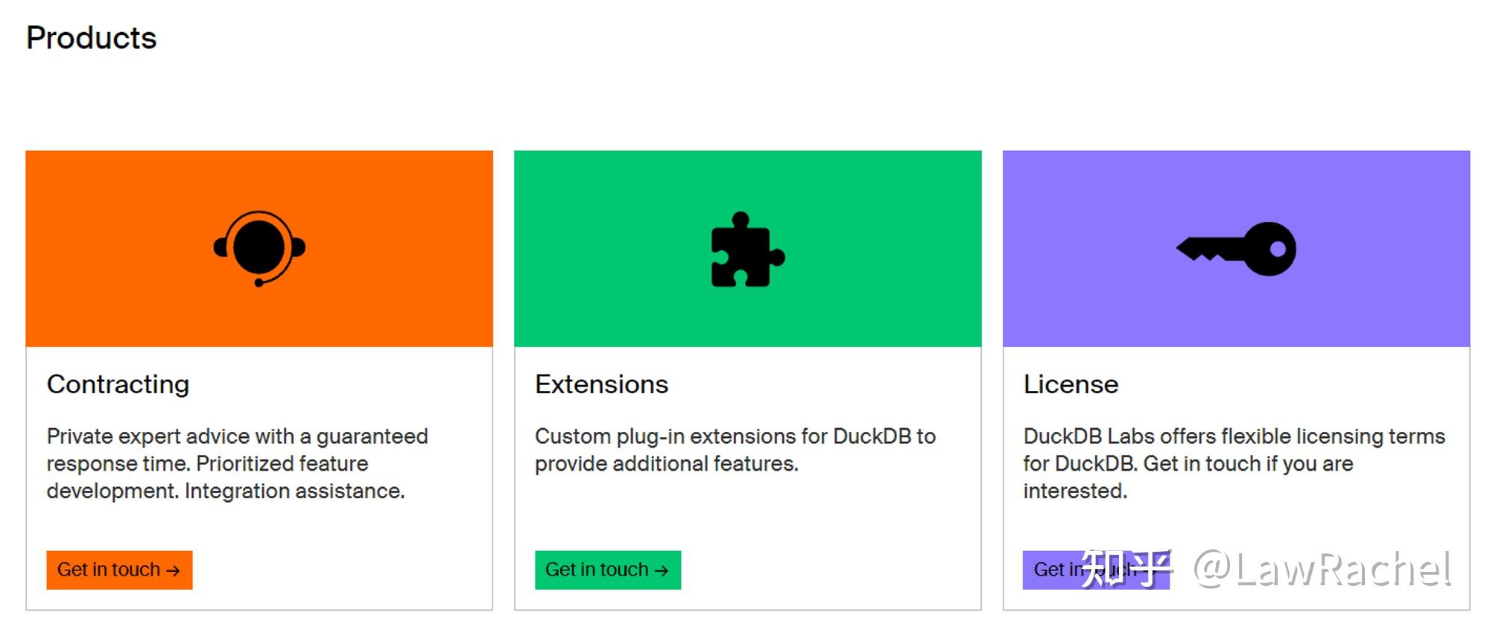Viewport: 1490px width, 630px height.
Task: Click the puzzle piece extensions icon
Action: (x=747, y=249)
